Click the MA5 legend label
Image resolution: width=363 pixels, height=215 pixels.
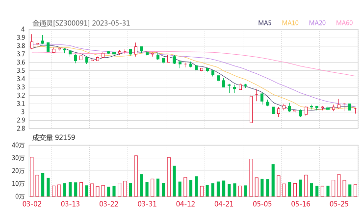point(264,23)
